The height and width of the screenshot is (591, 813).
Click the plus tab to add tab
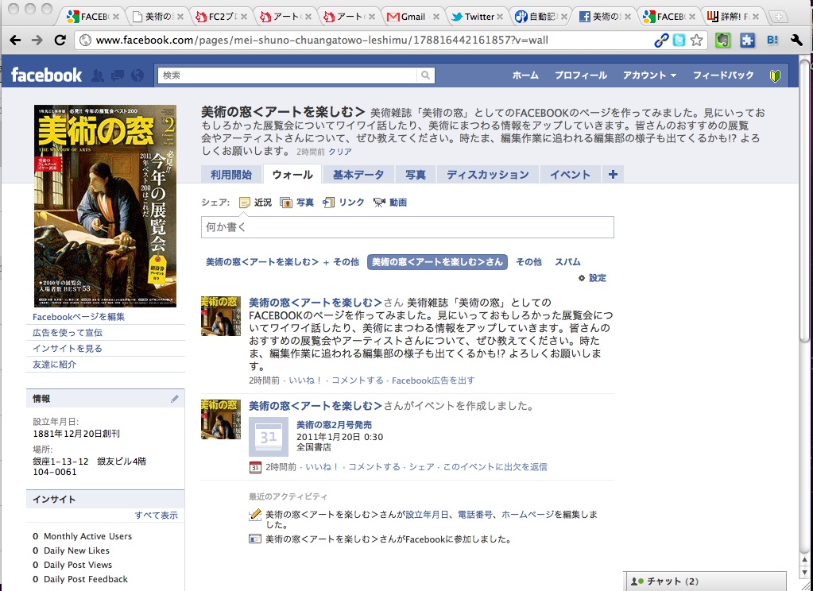[613, 175]
